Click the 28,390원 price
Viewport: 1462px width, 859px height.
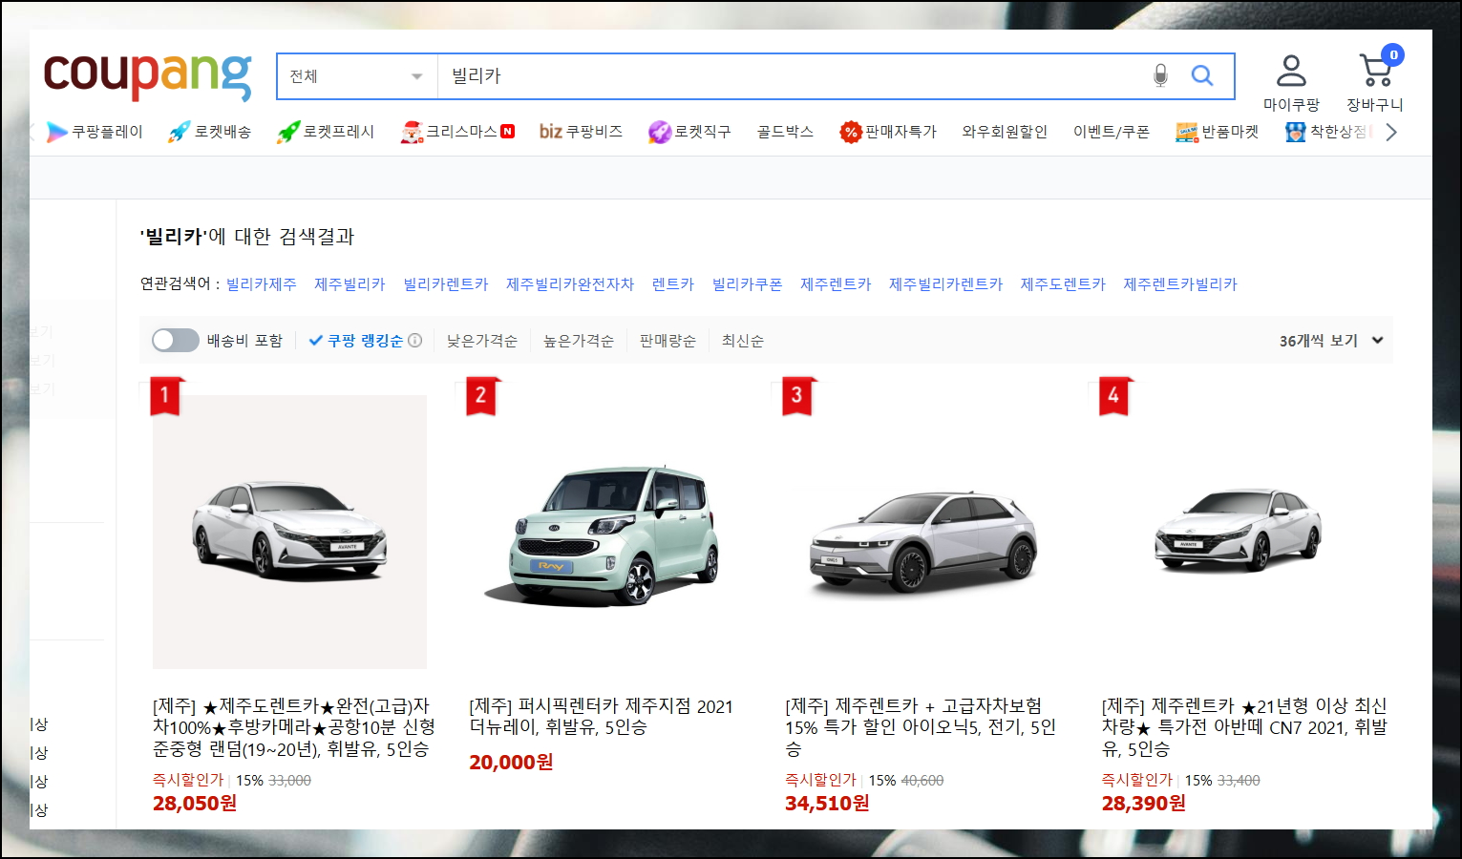pyautogui.click(x=1144, y=804)
